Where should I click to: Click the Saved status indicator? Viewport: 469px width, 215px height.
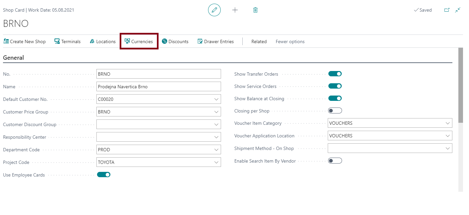pos(422,10)
